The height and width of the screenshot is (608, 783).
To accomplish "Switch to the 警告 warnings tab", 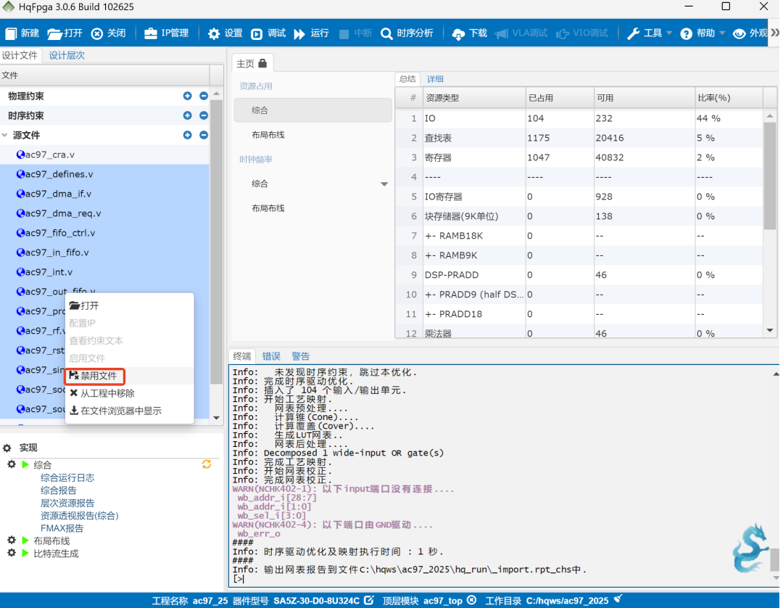I will click(300, 356).
